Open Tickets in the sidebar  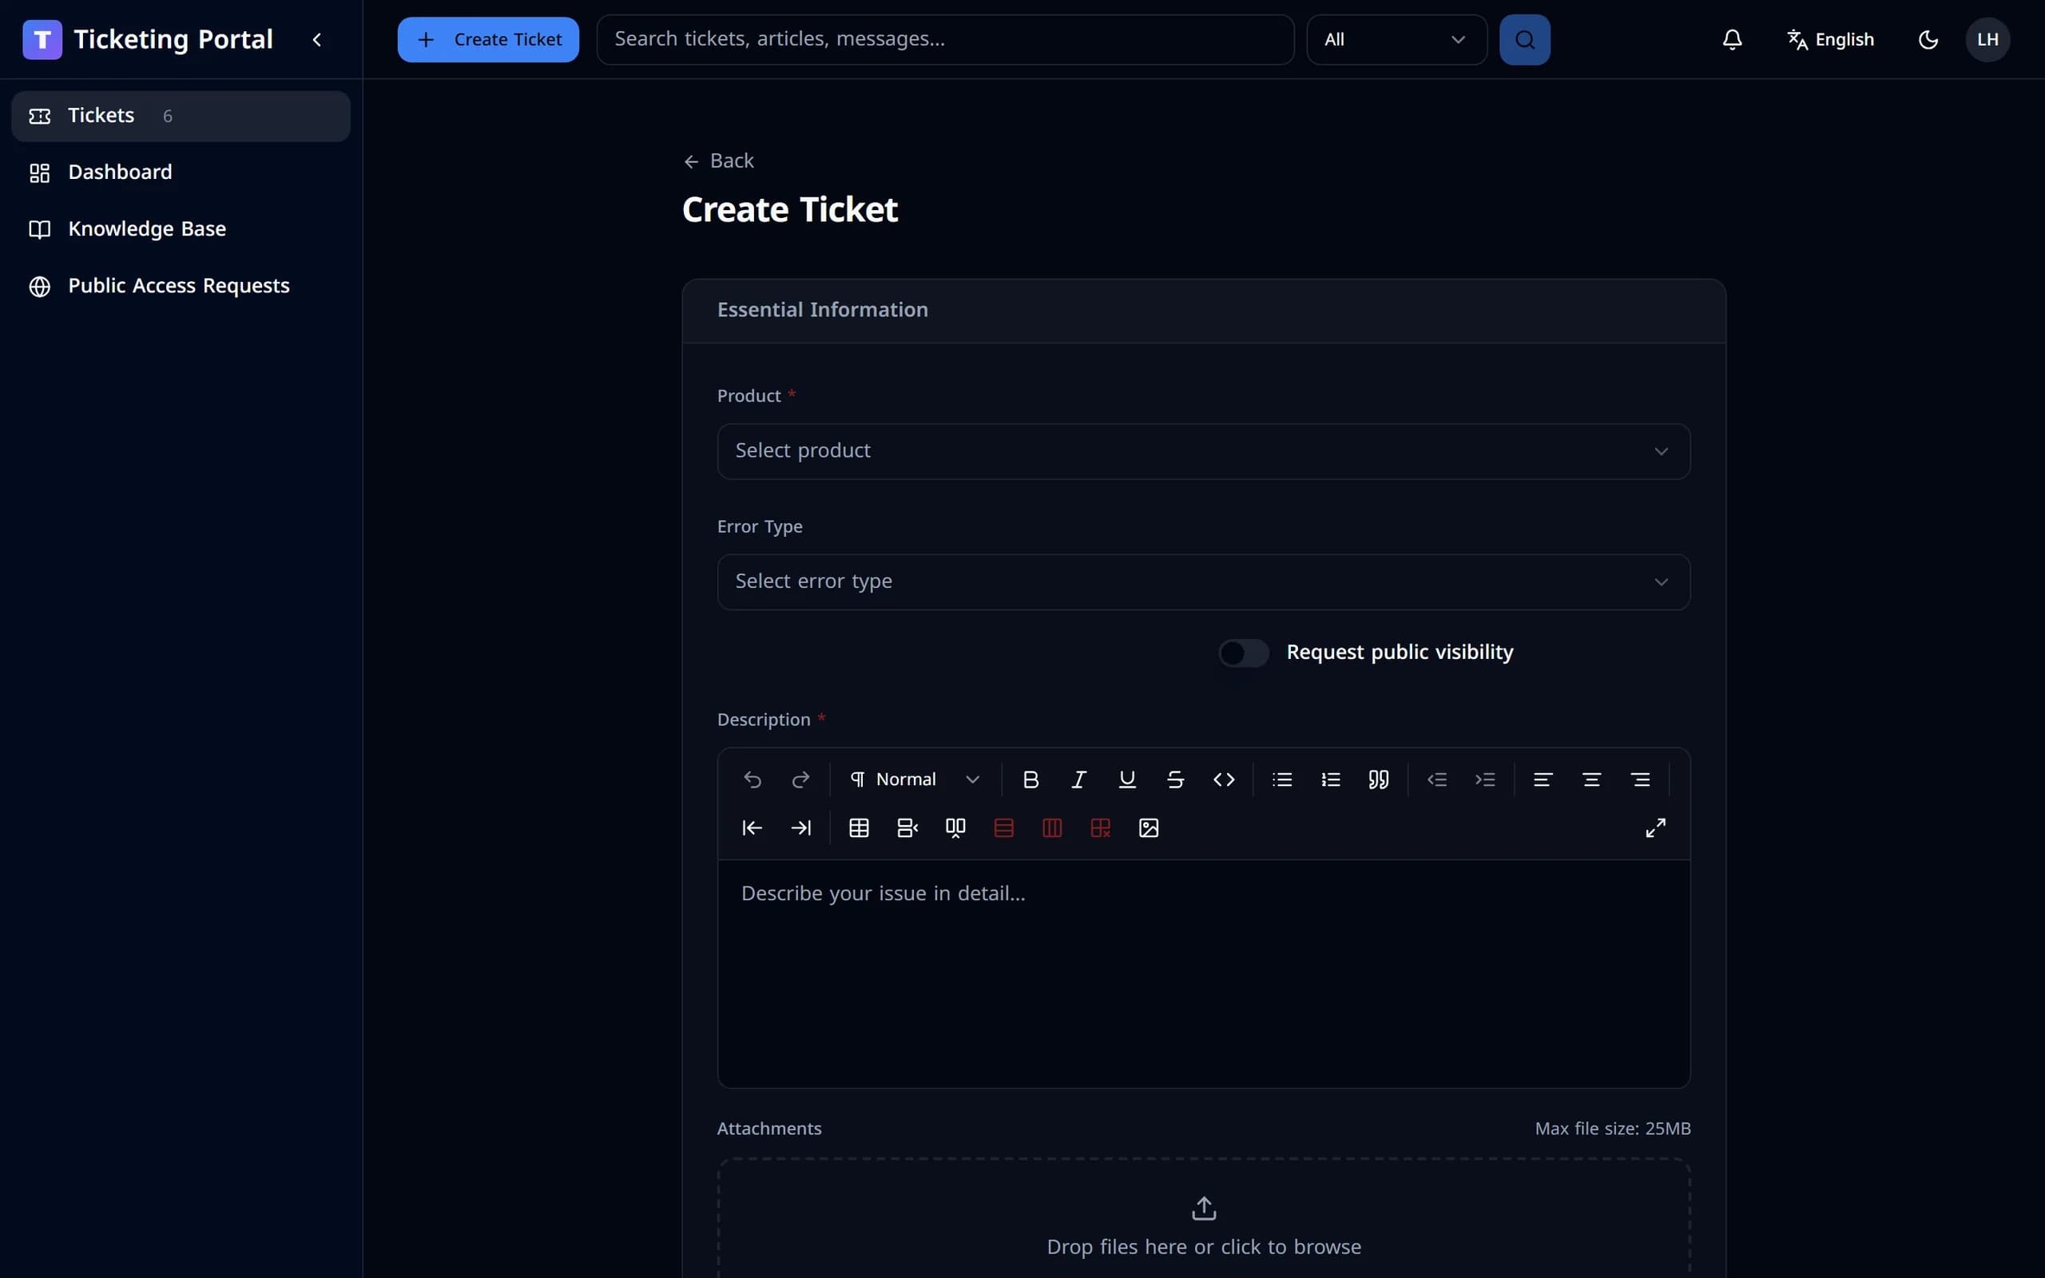pyautogui.click(x=181, y=116)
